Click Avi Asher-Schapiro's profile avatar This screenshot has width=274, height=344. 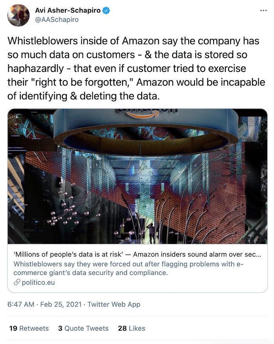coord(18,15)
